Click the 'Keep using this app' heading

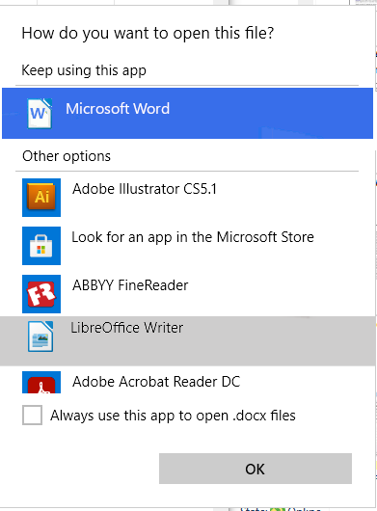[84, 70]
